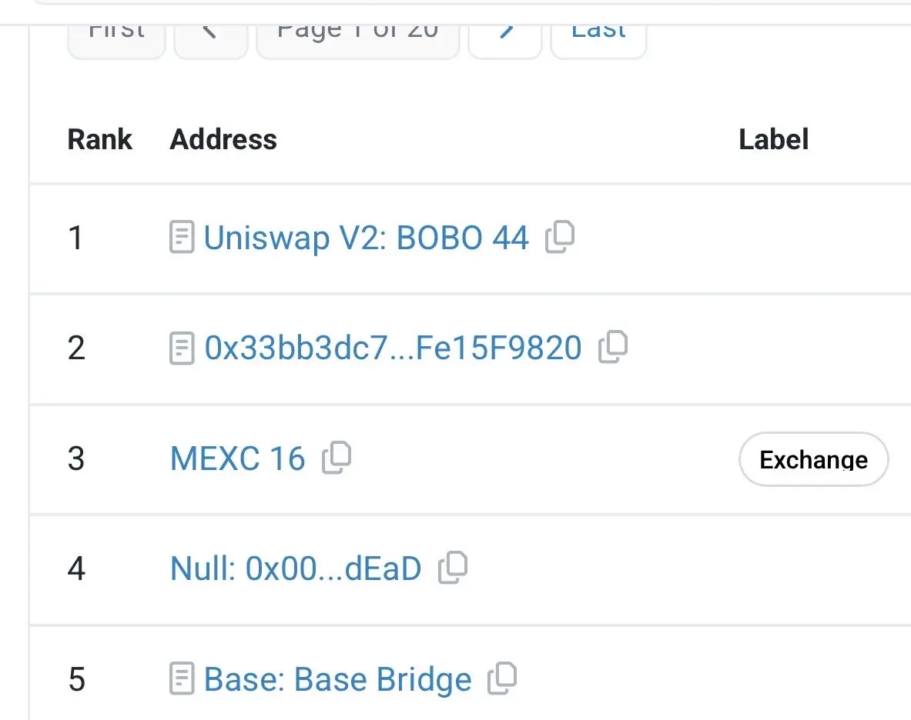
Task: Click the Address column header
Action: pyautogui.click(x=223, y=139)
